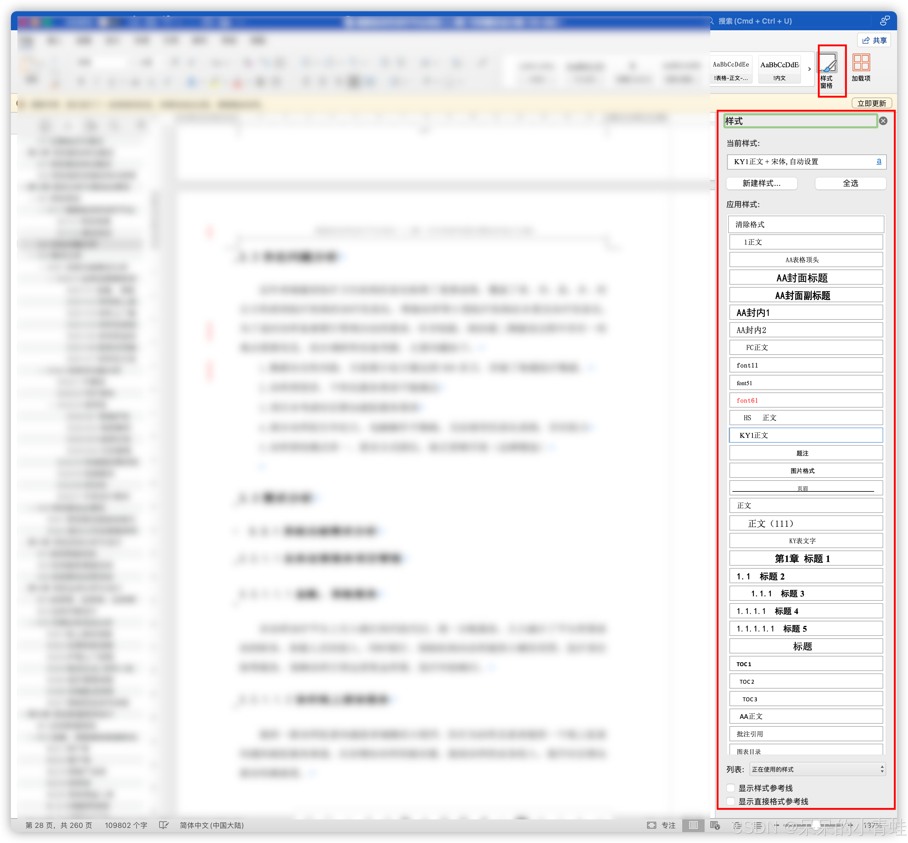Click the 新建样式... button
Viewport: 908px width, 843px height.
point(762,183)
